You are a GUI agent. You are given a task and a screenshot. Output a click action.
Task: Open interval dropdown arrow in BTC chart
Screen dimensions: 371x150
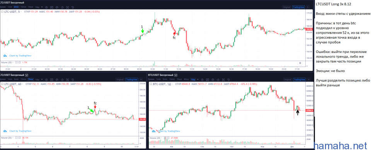pyautogui.click(x=198, y=80)
